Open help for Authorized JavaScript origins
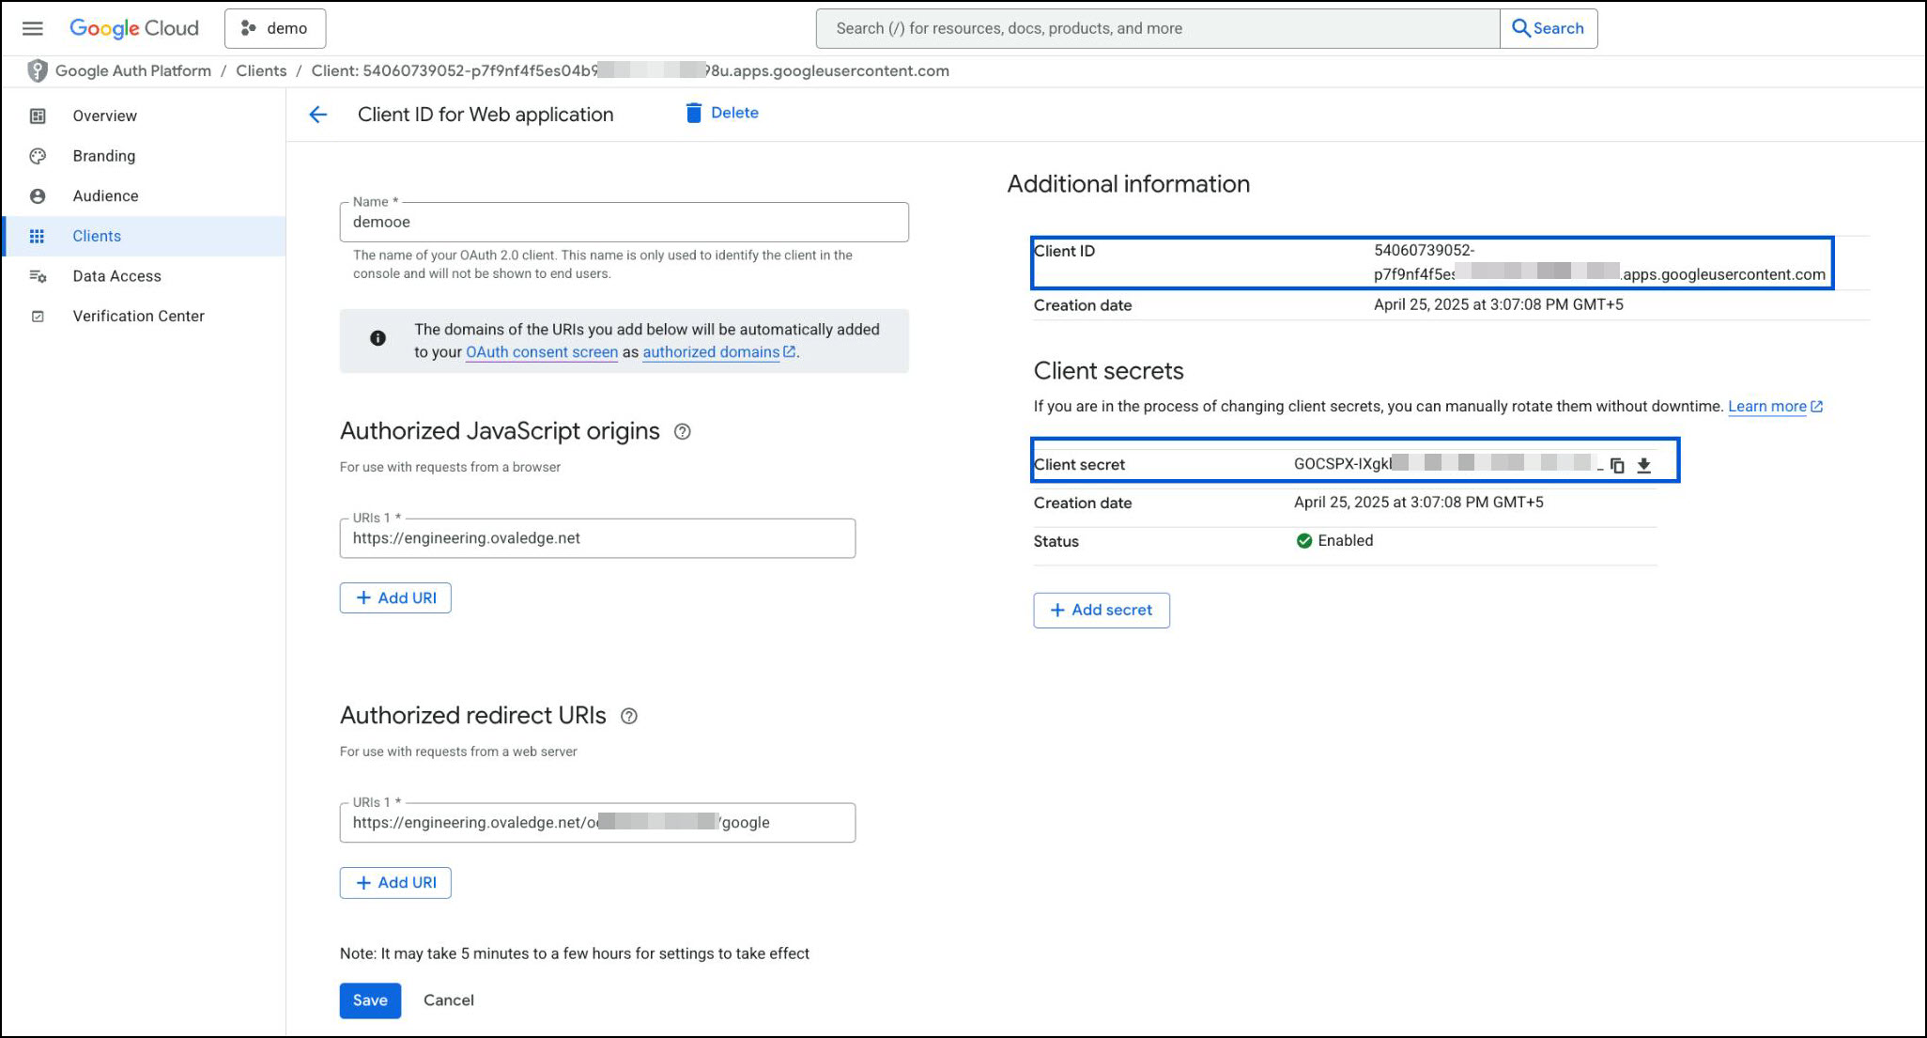The image size is (1927, 1038). pyautogui.click(x=683, y=432)
